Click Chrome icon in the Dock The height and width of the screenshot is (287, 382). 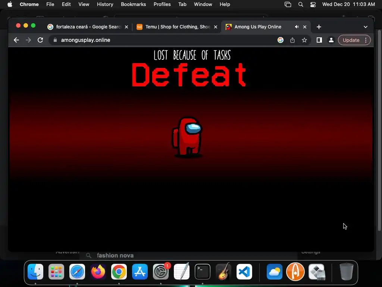[119, 272]
